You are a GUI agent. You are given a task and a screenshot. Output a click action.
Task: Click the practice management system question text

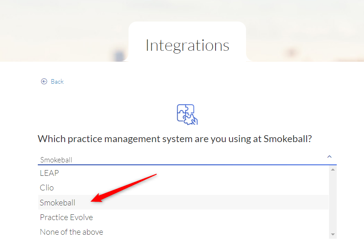coord(174,139)
